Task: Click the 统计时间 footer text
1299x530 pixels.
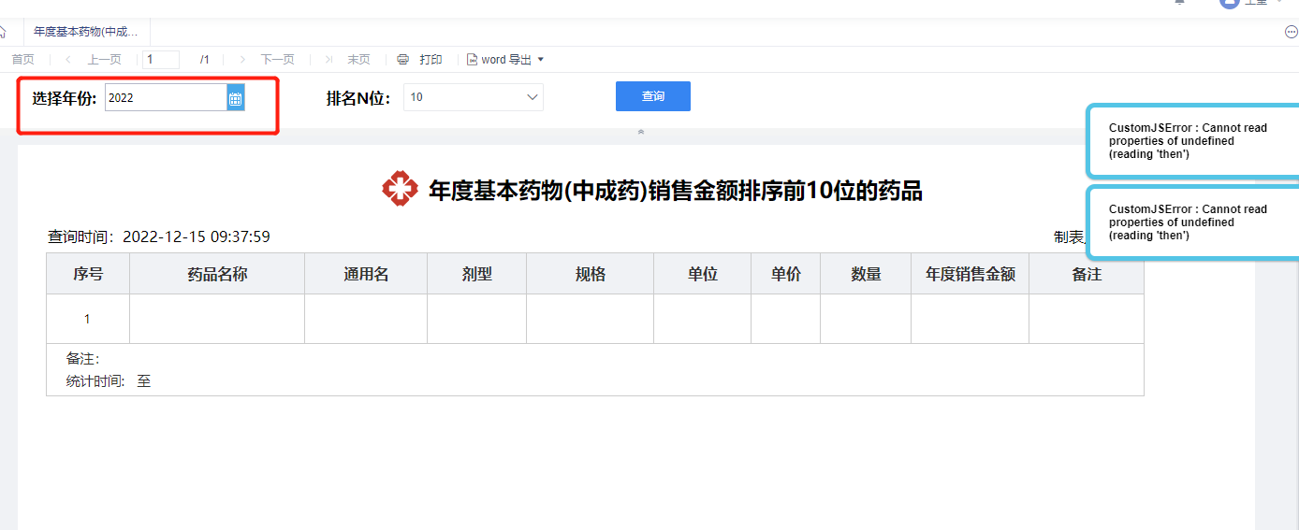Action: pos(109,381)
